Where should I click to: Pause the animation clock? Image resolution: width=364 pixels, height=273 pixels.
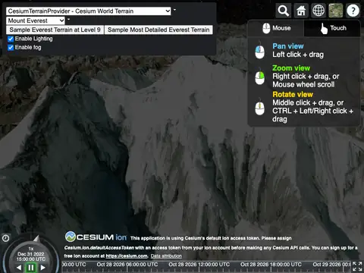pyautogui.click(x=31, y=268)
